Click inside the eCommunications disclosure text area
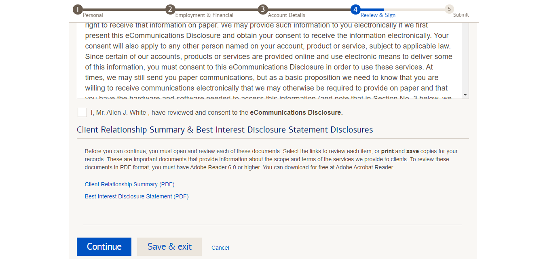The width and height of the screenshot is (541, 259). (269, 61)
